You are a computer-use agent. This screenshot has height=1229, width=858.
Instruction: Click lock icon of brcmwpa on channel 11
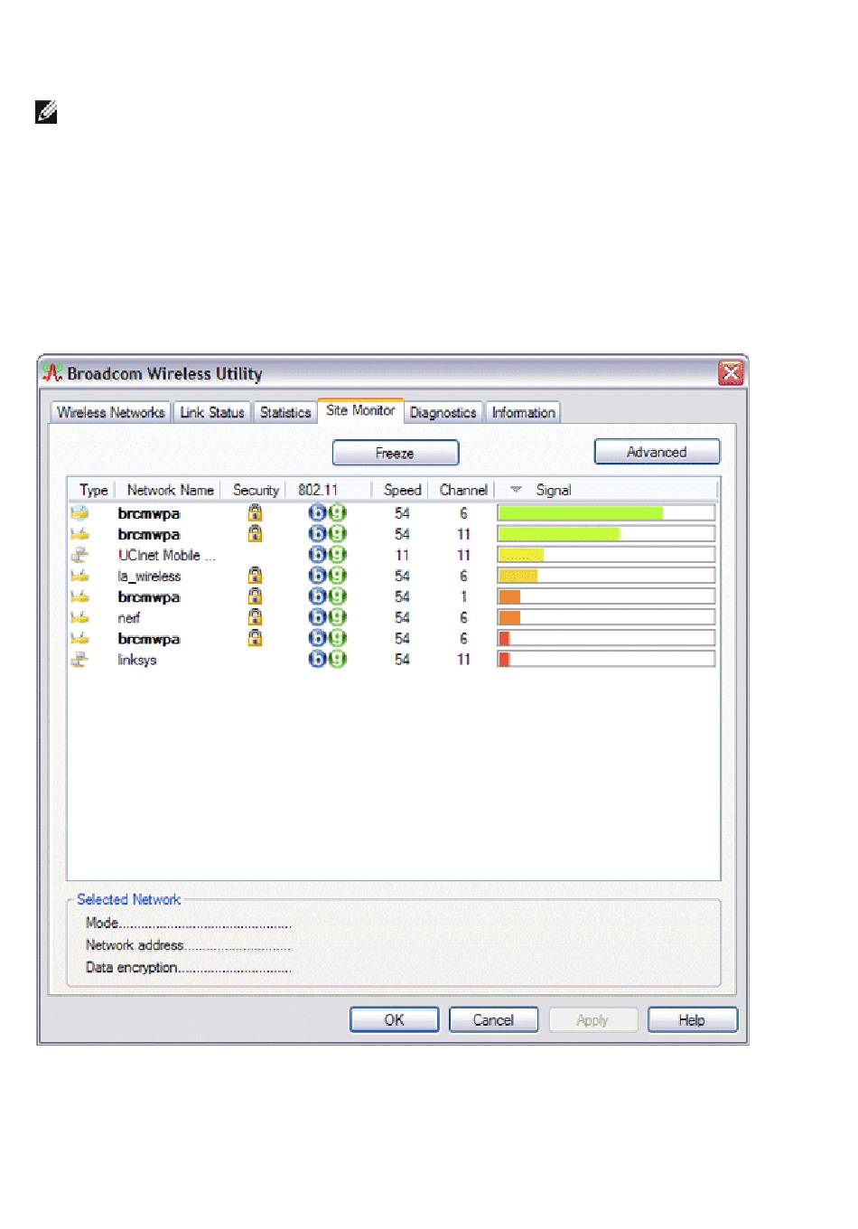256,533
